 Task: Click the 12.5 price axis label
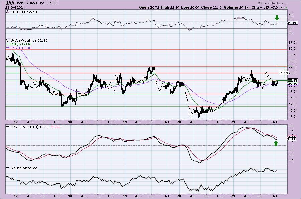(292, 104)
